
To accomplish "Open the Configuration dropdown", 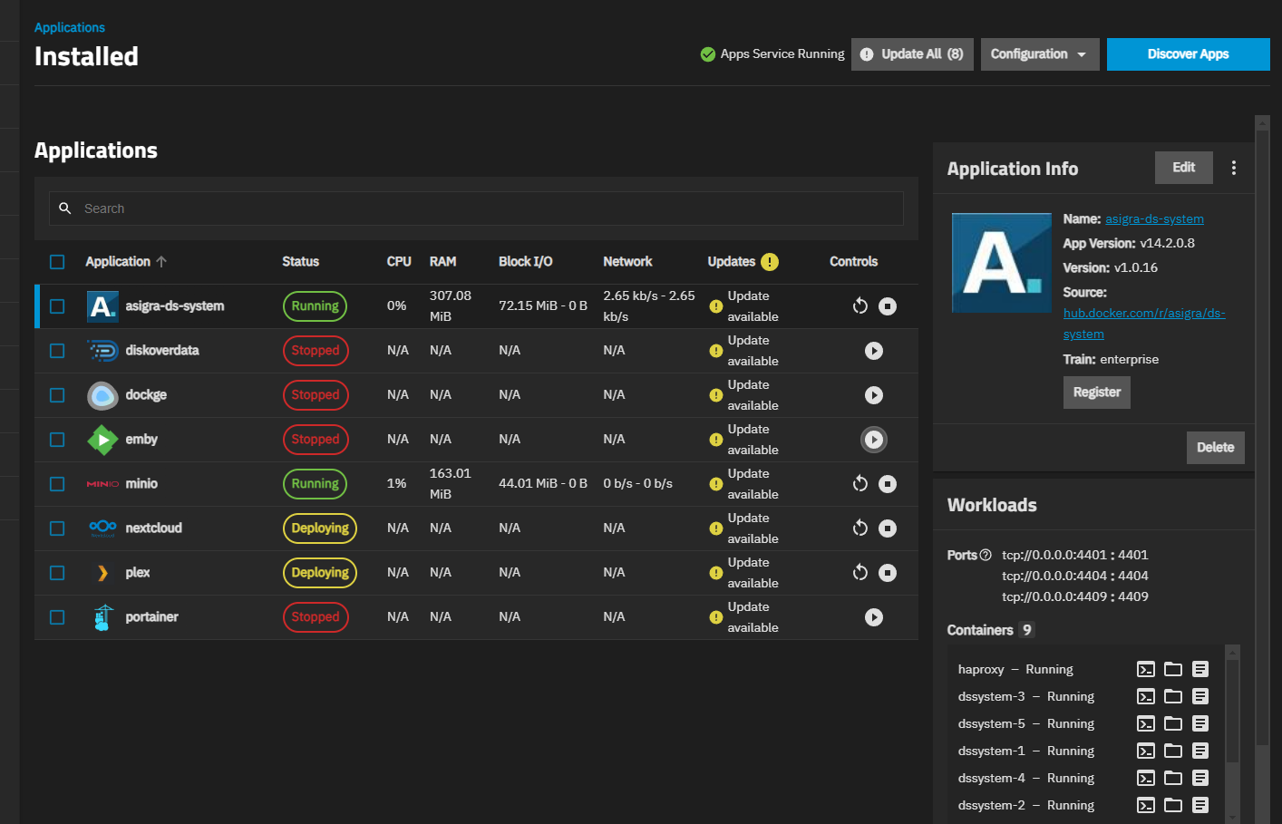I will point(1039,54).
